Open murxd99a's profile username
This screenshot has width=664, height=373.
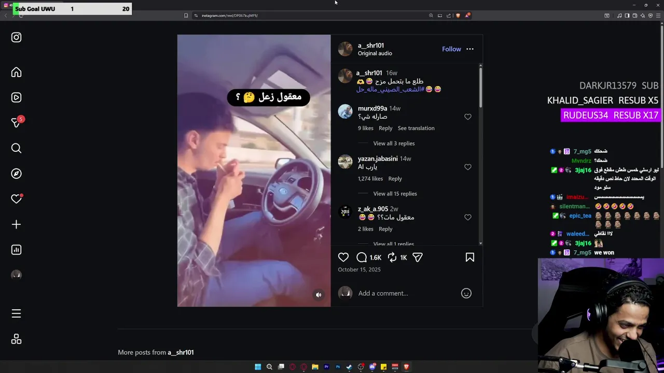[x=372, y=108]
